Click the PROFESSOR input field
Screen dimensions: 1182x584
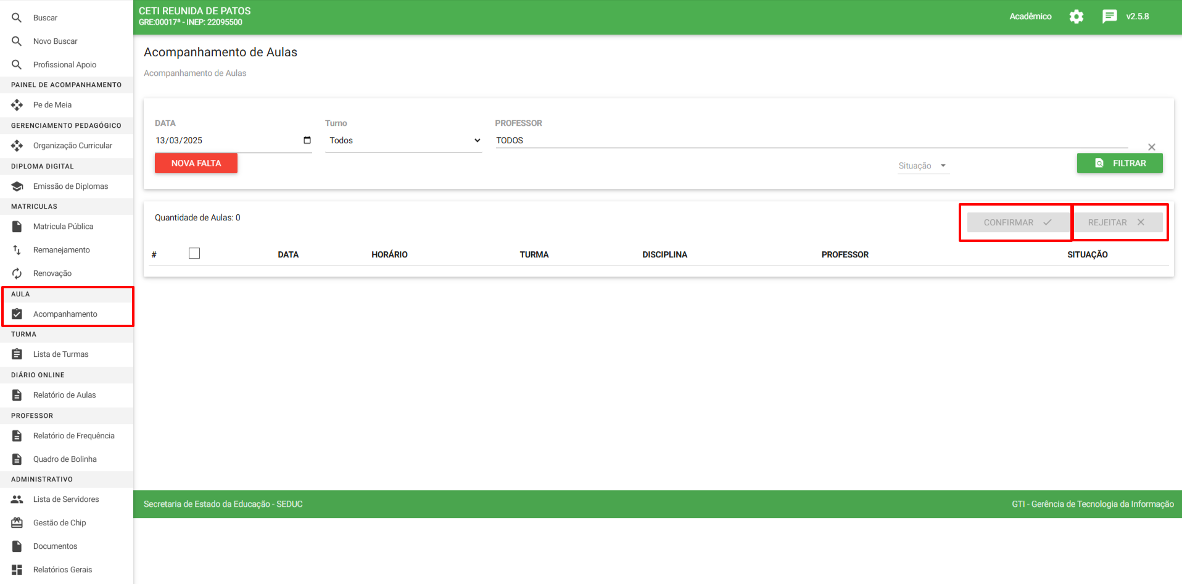[811, 141]
